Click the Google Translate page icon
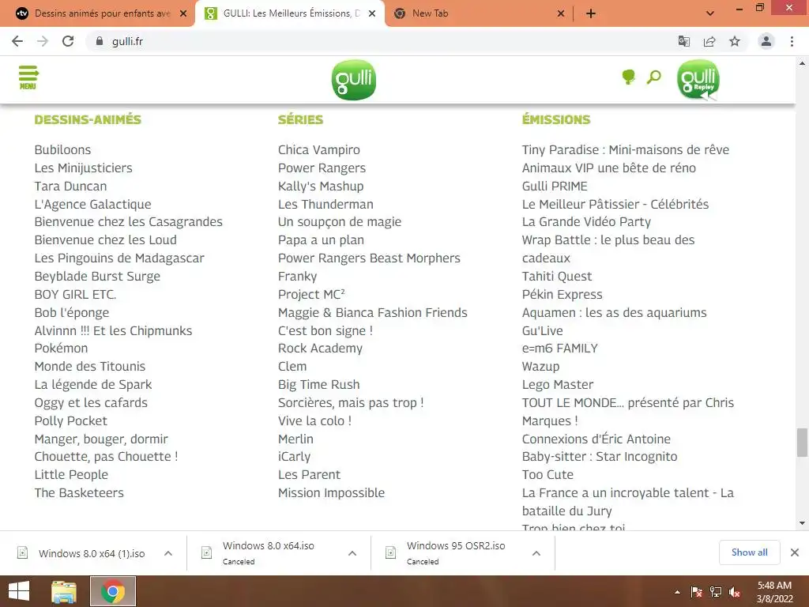Image resolution: width=809 pixels, height=607 pixels. click(x=684, y=41)
